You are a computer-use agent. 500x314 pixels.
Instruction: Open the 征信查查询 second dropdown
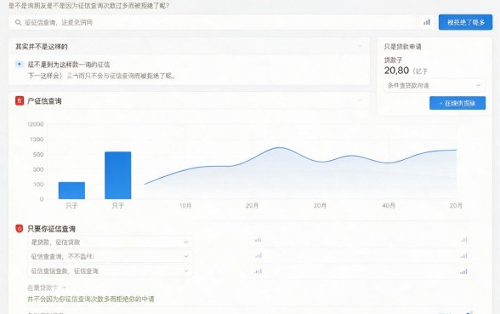[x=110, y=257]
